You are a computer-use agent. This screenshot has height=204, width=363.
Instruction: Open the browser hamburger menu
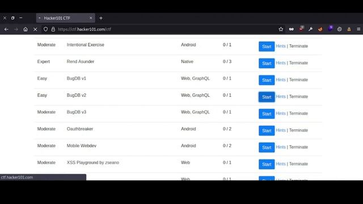pos(358,29)
